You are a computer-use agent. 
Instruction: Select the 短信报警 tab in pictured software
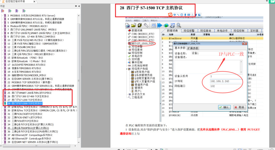pos(189,31)
